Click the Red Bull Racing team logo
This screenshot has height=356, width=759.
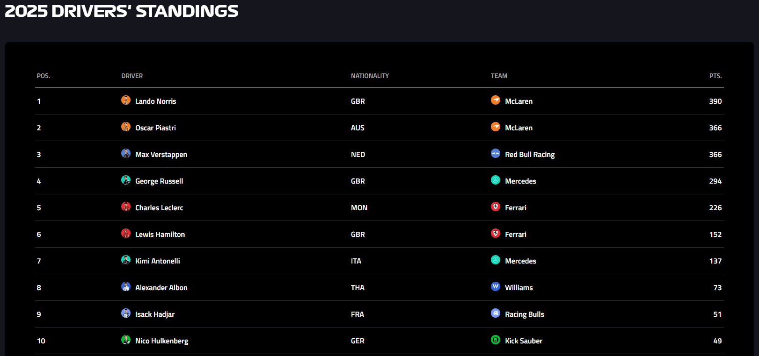(x=496, y=153)
